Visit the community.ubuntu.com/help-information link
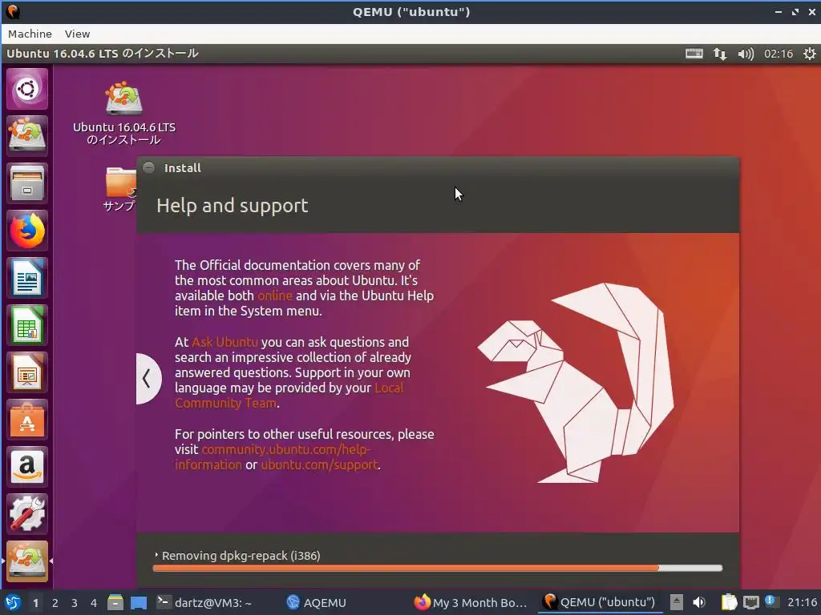The width and height of the screenshot is (821, 615). point(273,457)
